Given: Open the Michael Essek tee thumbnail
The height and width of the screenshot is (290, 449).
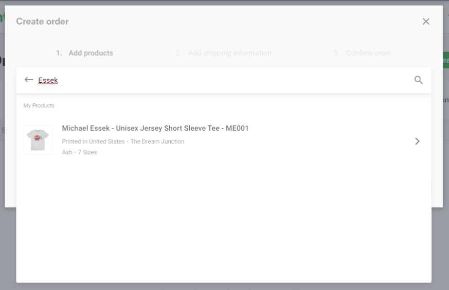Looking at the screenshot, I should 38,140.
